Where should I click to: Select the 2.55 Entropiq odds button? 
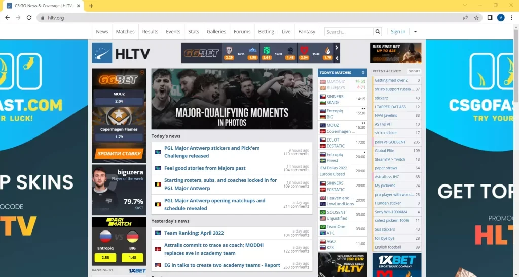[105, 257]
